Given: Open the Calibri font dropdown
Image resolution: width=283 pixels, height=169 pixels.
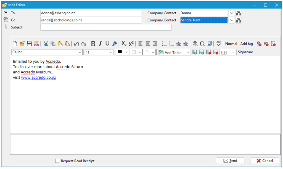Looking at the screenshot, I should click(80, 52).
